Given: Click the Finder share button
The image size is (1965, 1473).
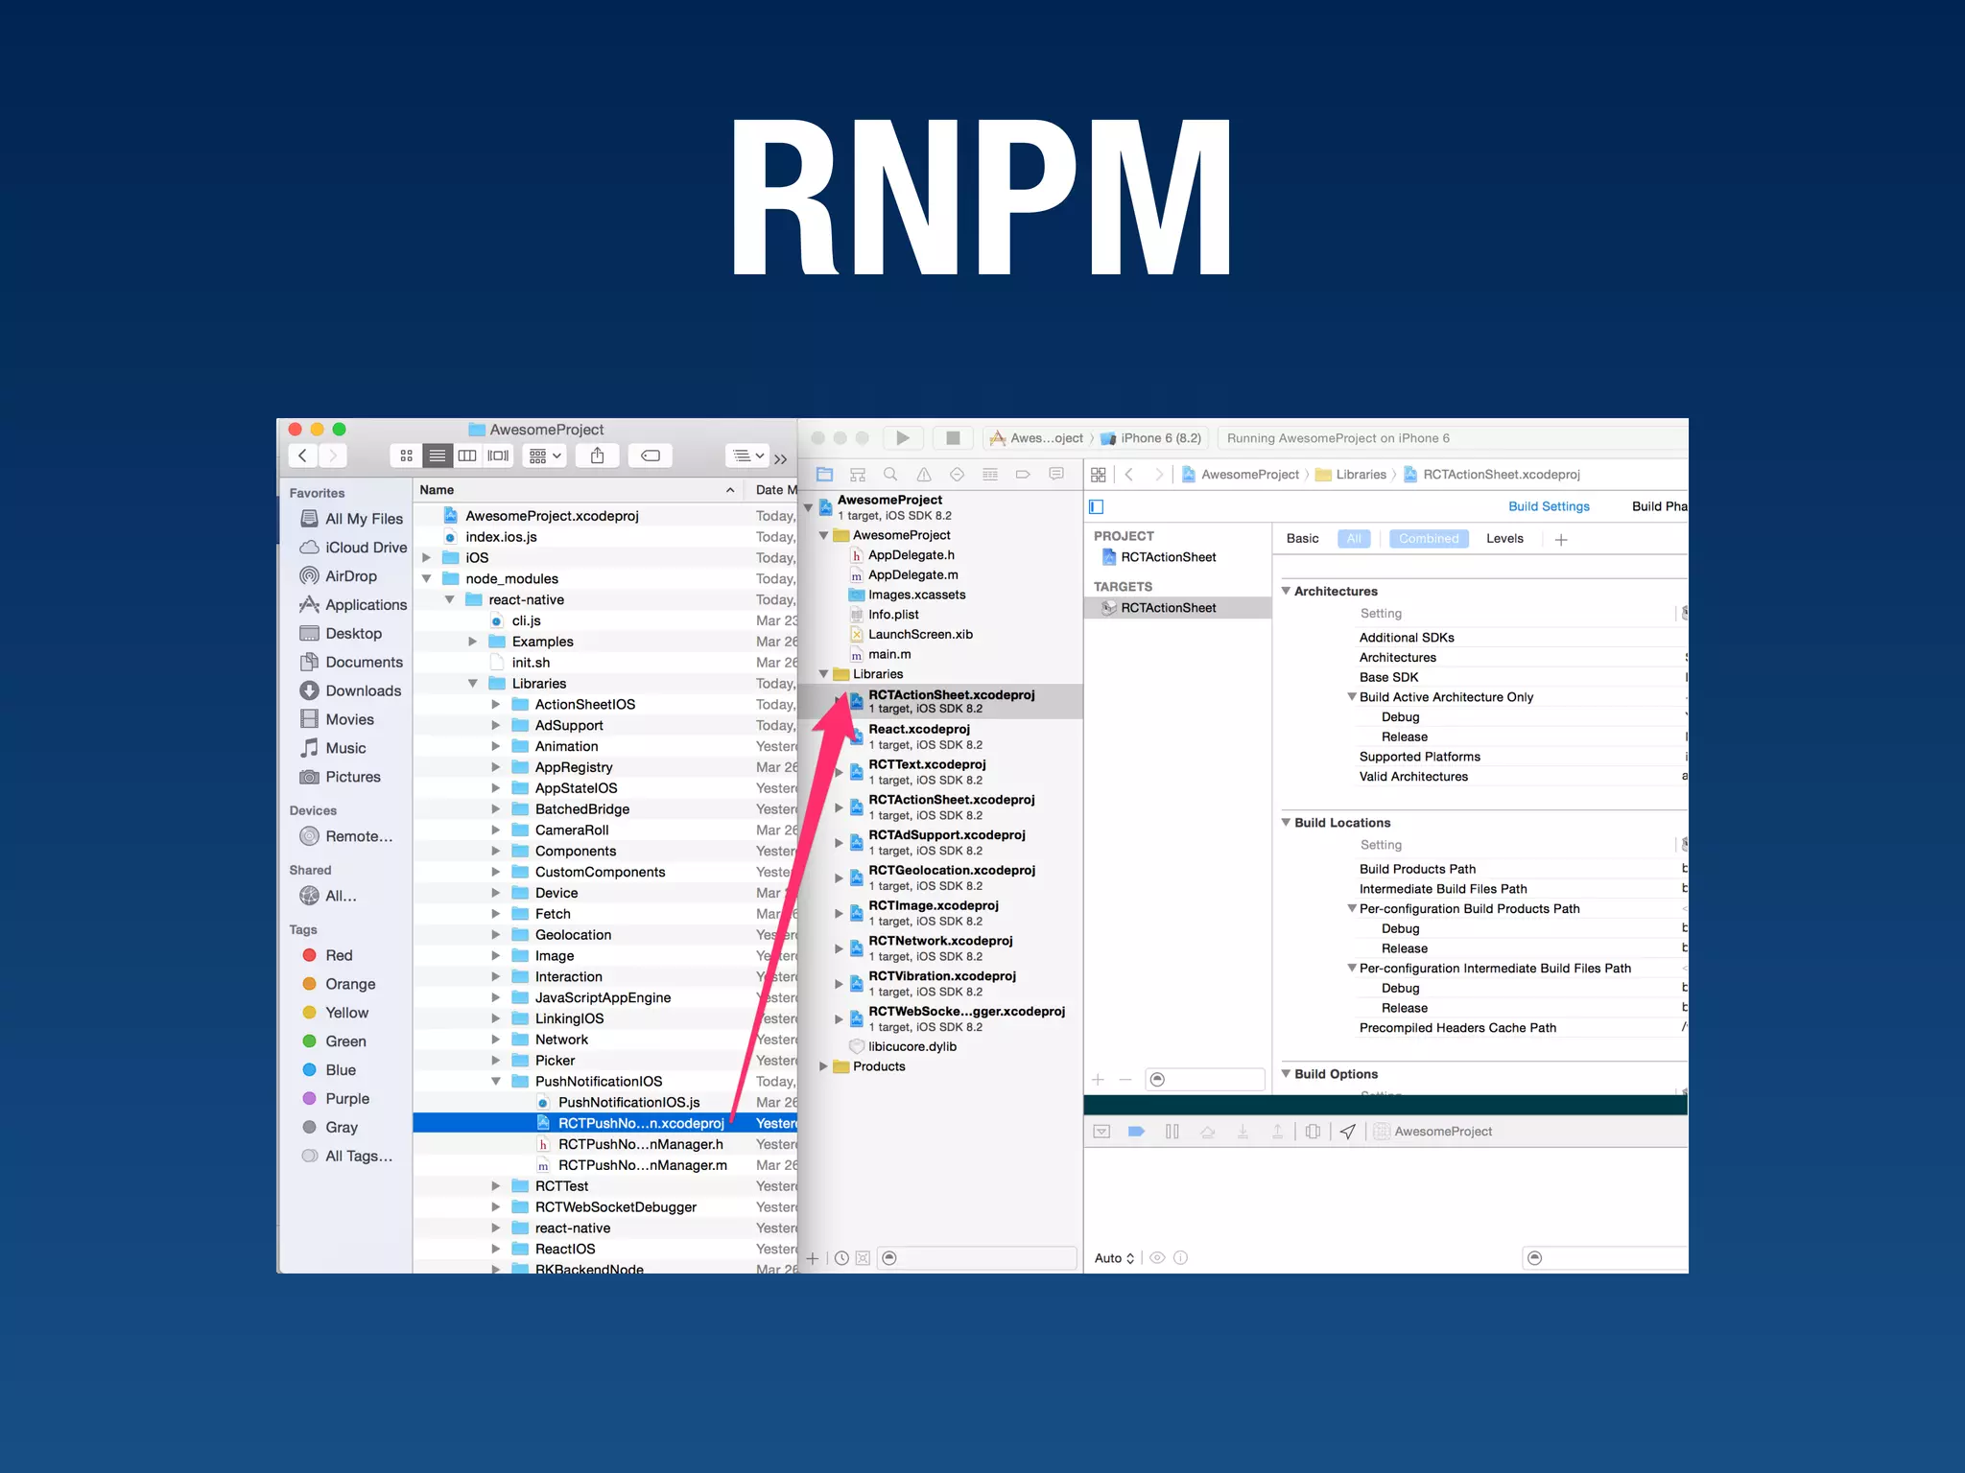Looking at the screenshot, I should [597, 456].
